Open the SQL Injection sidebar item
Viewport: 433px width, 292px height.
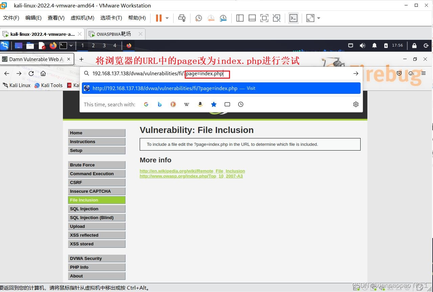coord(96,209)
